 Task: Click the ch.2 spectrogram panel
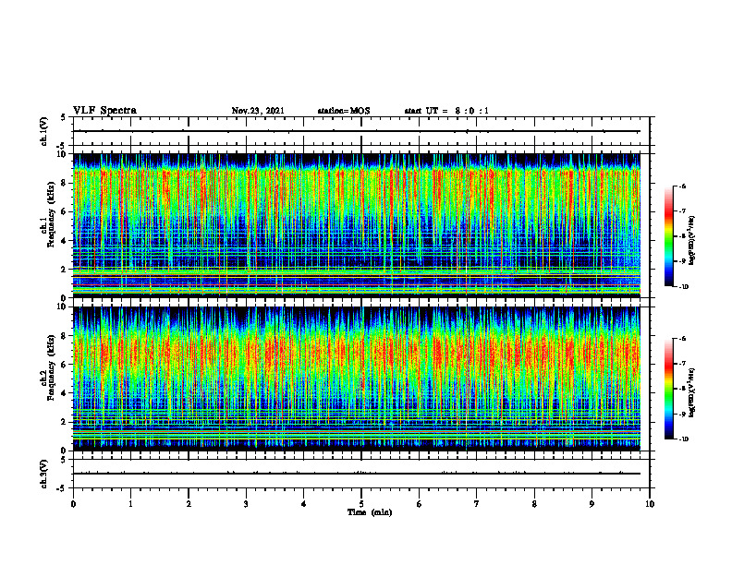[356, 379]
